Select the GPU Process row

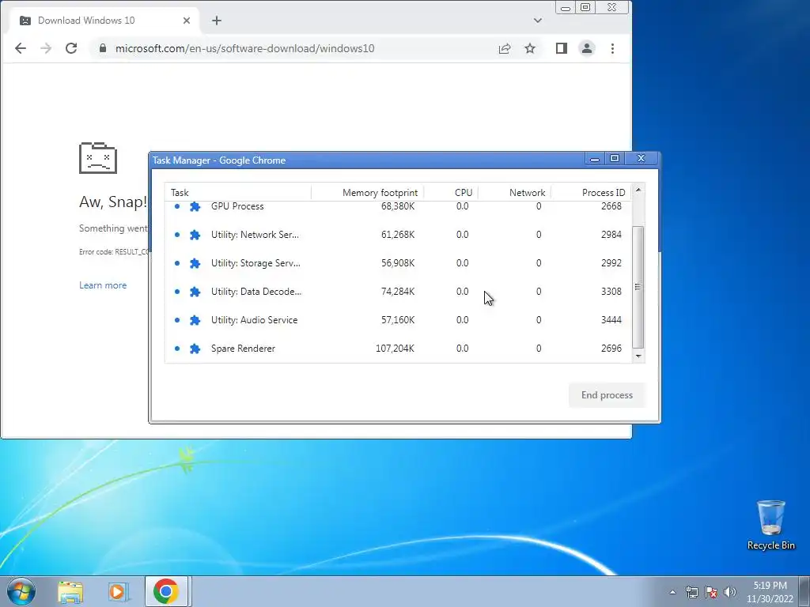(399, 206)
